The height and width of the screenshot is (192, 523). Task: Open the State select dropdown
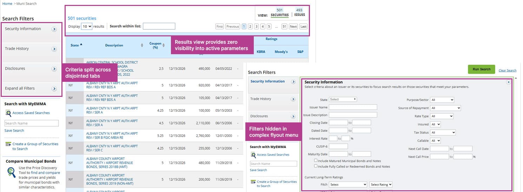click(343, 99)
